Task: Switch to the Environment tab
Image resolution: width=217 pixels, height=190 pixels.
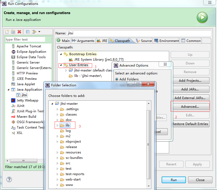Action: click(167, 41)
